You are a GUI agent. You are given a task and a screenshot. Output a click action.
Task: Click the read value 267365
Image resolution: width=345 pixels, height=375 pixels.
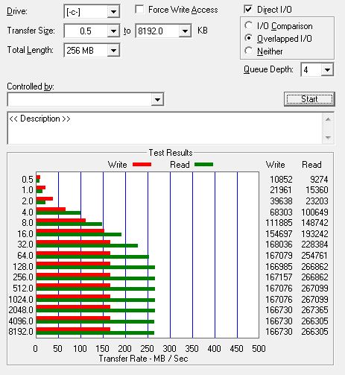click(314, 310)
